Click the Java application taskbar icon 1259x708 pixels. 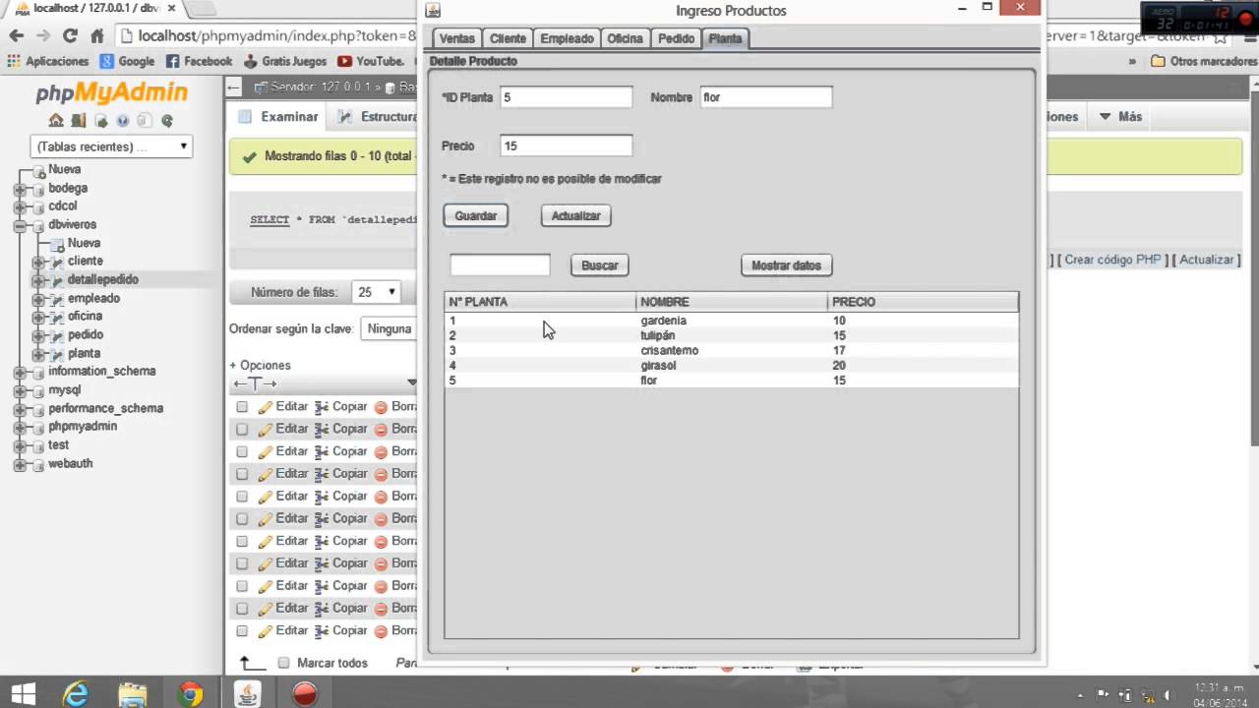tap(248, 693)
